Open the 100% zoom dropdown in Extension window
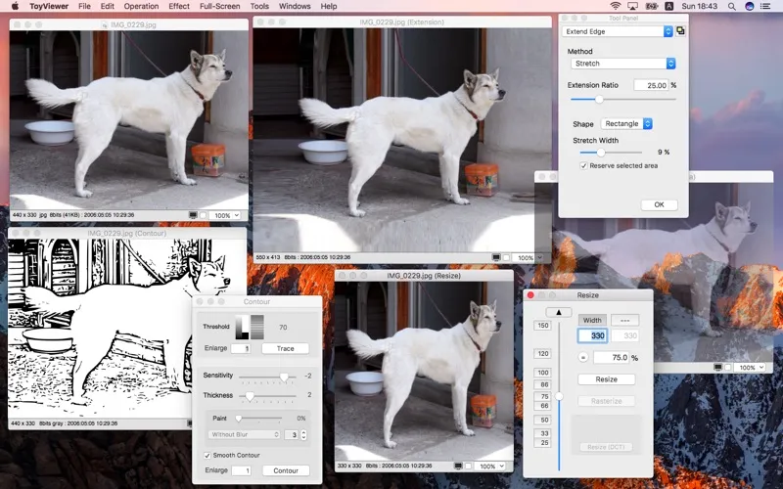783x489 pixels. coord(529,257)
